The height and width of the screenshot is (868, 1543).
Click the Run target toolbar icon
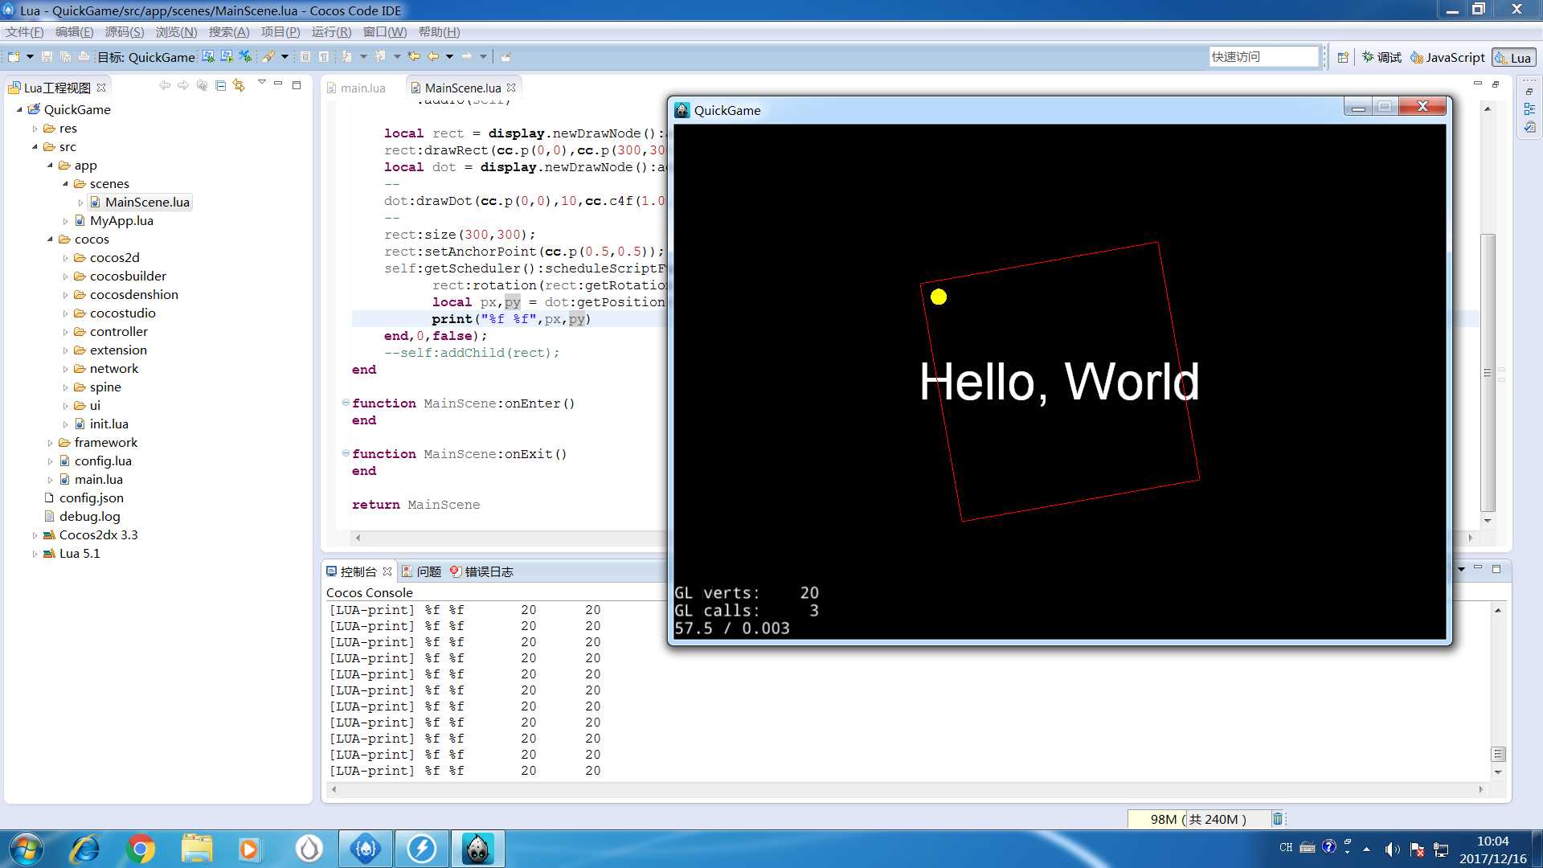pyautogui.click(x=227, y=56)
